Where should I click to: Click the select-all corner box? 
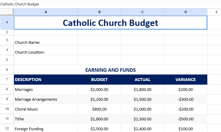[7, 12]
